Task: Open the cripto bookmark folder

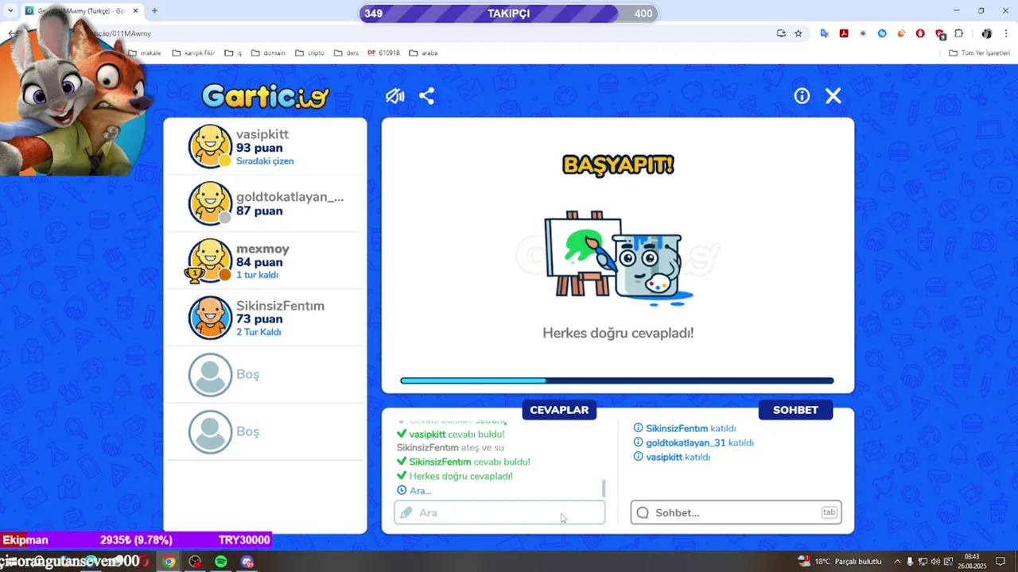Action: [x=309, y=53]
